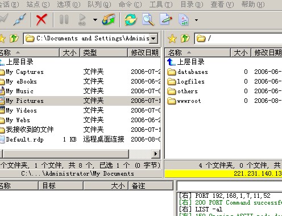This screenshot has height=216, width=282.
Task: Click the green refresh arrows icon
Action: point(130,19)
